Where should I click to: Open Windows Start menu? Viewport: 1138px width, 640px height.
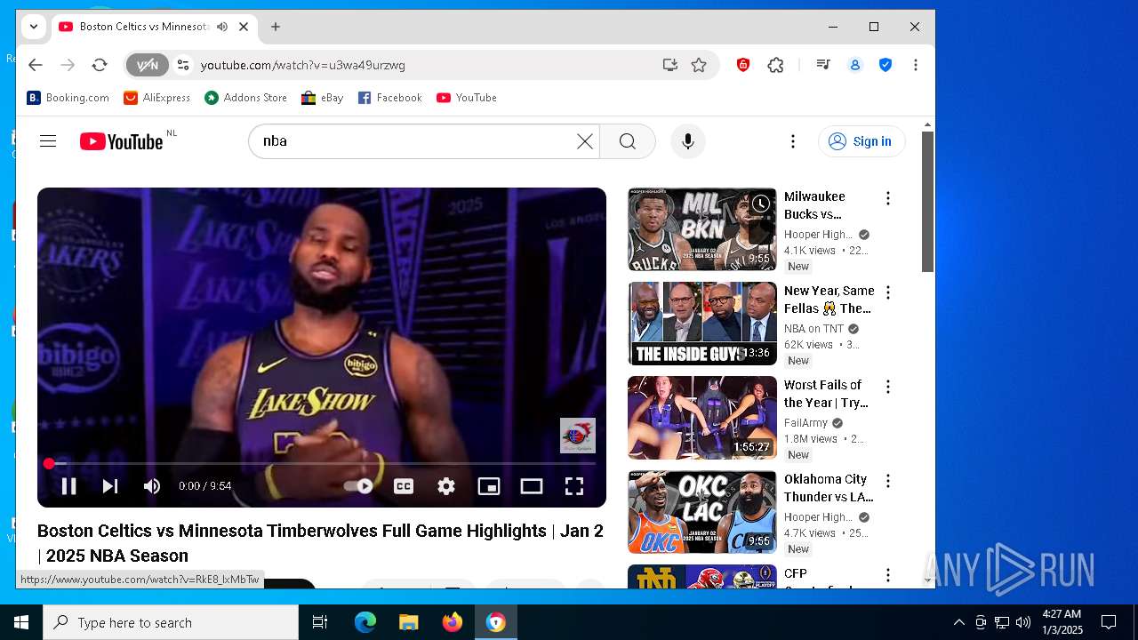(x=21, y=622)
